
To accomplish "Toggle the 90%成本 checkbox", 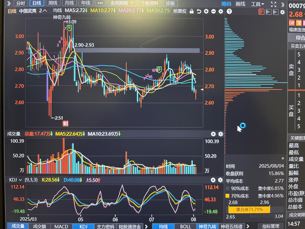I will [227, 188].
